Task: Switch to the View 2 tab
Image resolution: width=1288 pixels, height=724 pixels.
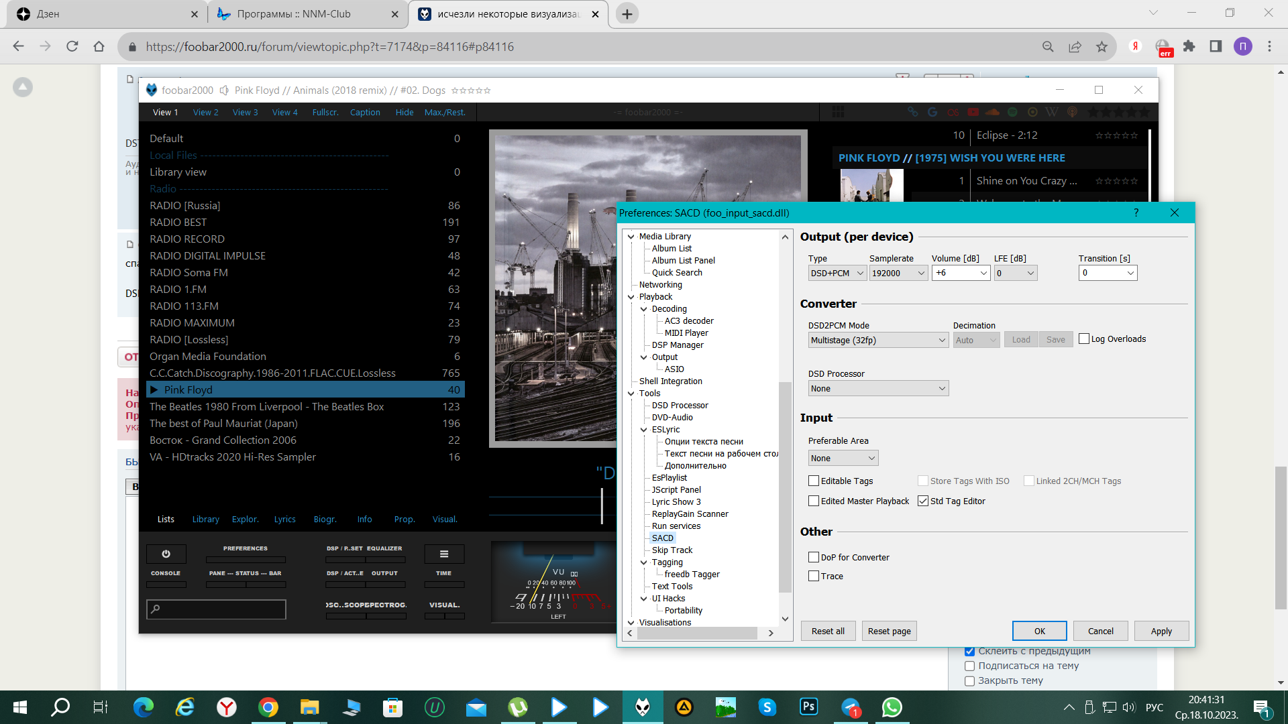Action: tap(205, 112)
